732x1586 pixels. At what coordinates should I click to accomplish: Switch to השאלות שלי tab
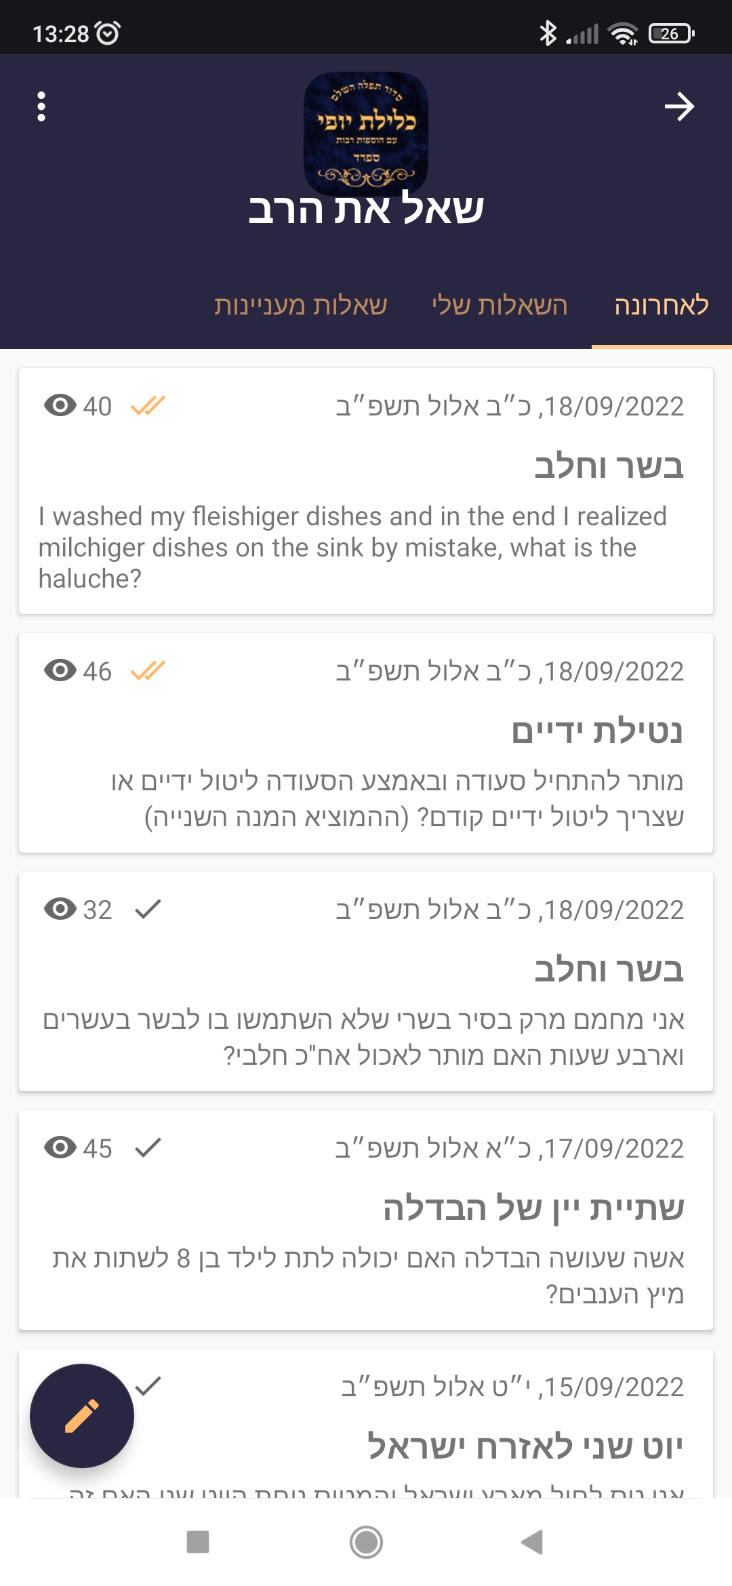tap(500, 305)
